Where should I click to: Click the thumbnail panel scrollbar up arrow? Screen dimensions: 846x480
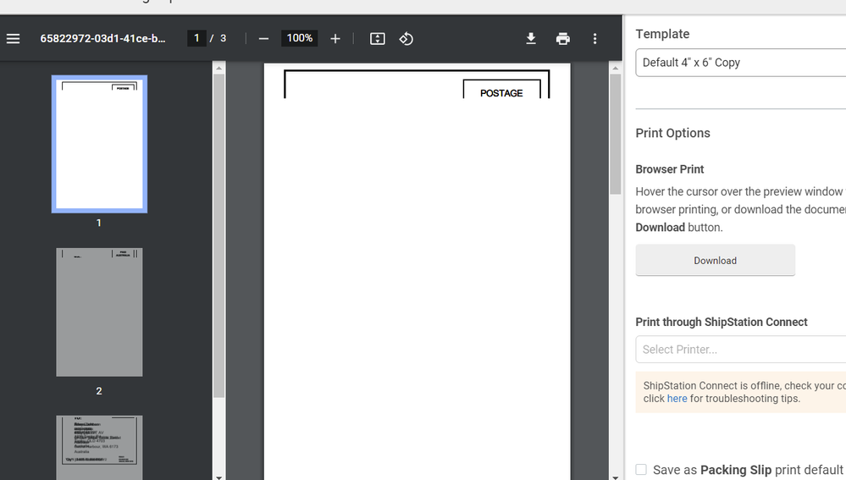click(x=218, y=68)
